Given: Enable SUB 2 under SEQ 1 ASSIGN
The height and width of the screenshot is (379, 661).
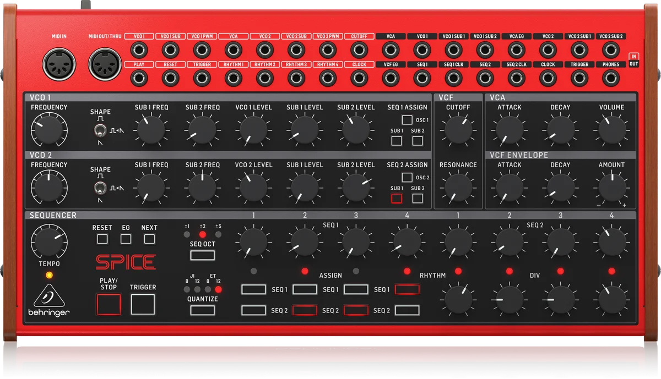Looking at the screenshot, I should click(418, 141).
